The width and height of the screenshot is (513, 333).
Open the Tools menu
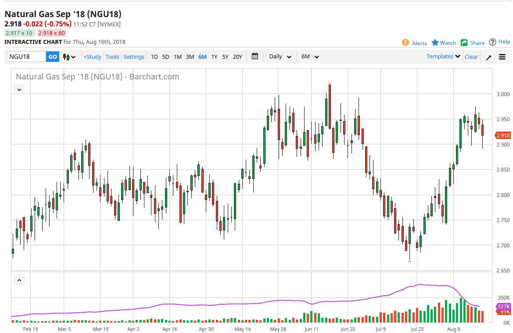(112, 57)
